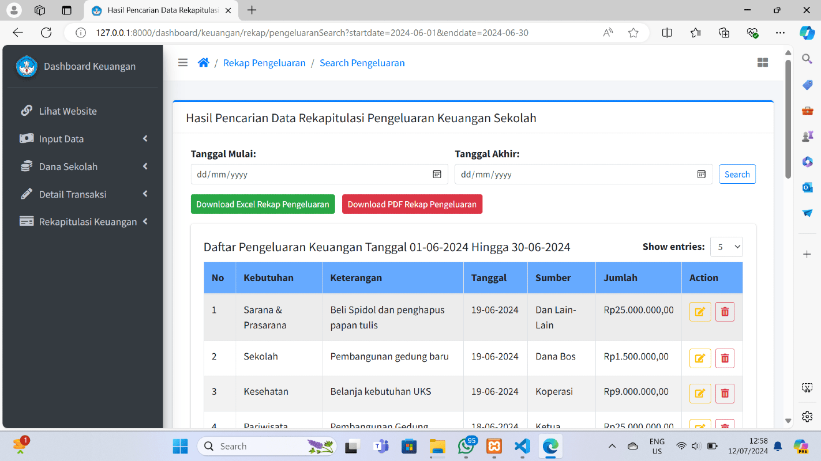
Task: Delete row 1 Sarana & Prasarana entry
Action: pyautogui.click(x=725, y=312)
